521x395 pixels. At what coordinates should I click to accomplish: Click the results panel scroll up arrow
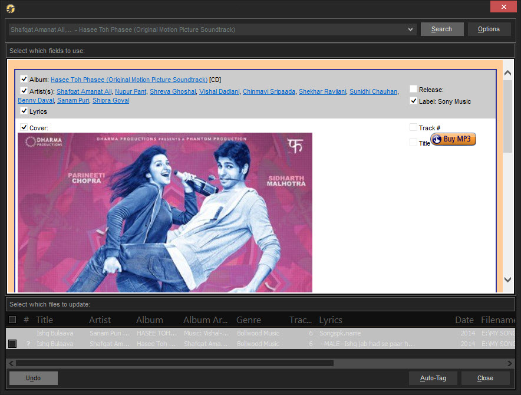[507, 73]
